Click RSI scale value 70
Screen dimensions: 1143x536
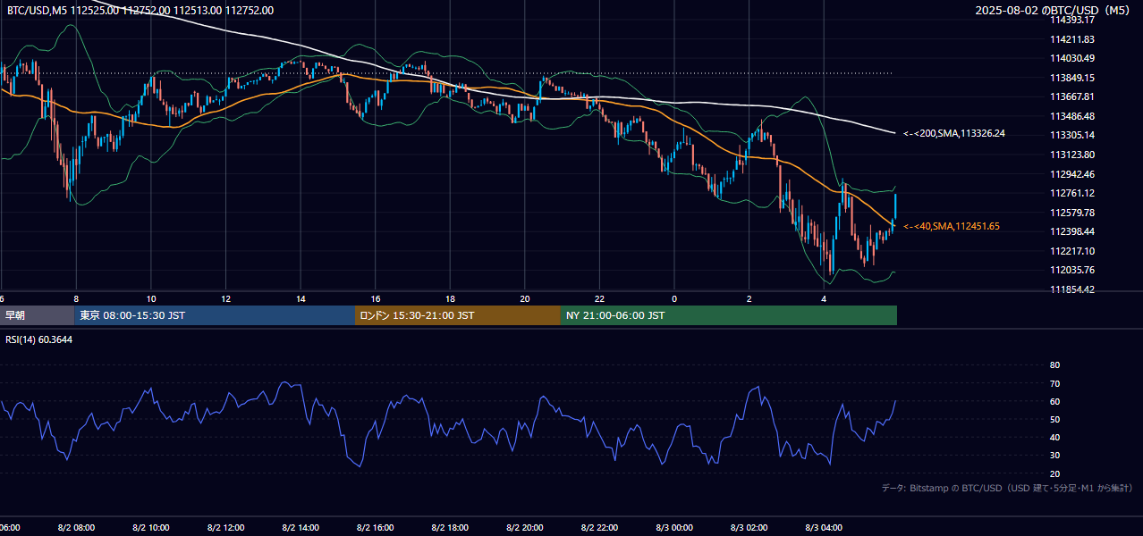[x=1054, y=383]
